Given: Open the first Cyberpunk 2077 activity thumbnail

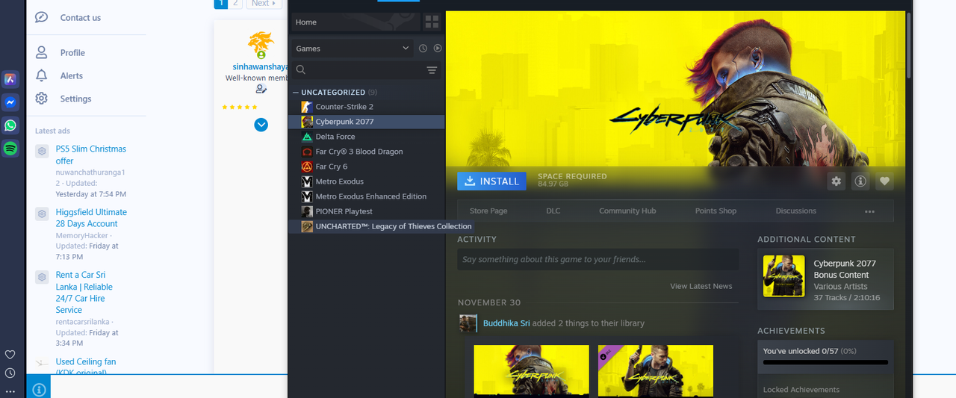Looking at the screenshot, I should pyautogui.click(x=532, y=371).
